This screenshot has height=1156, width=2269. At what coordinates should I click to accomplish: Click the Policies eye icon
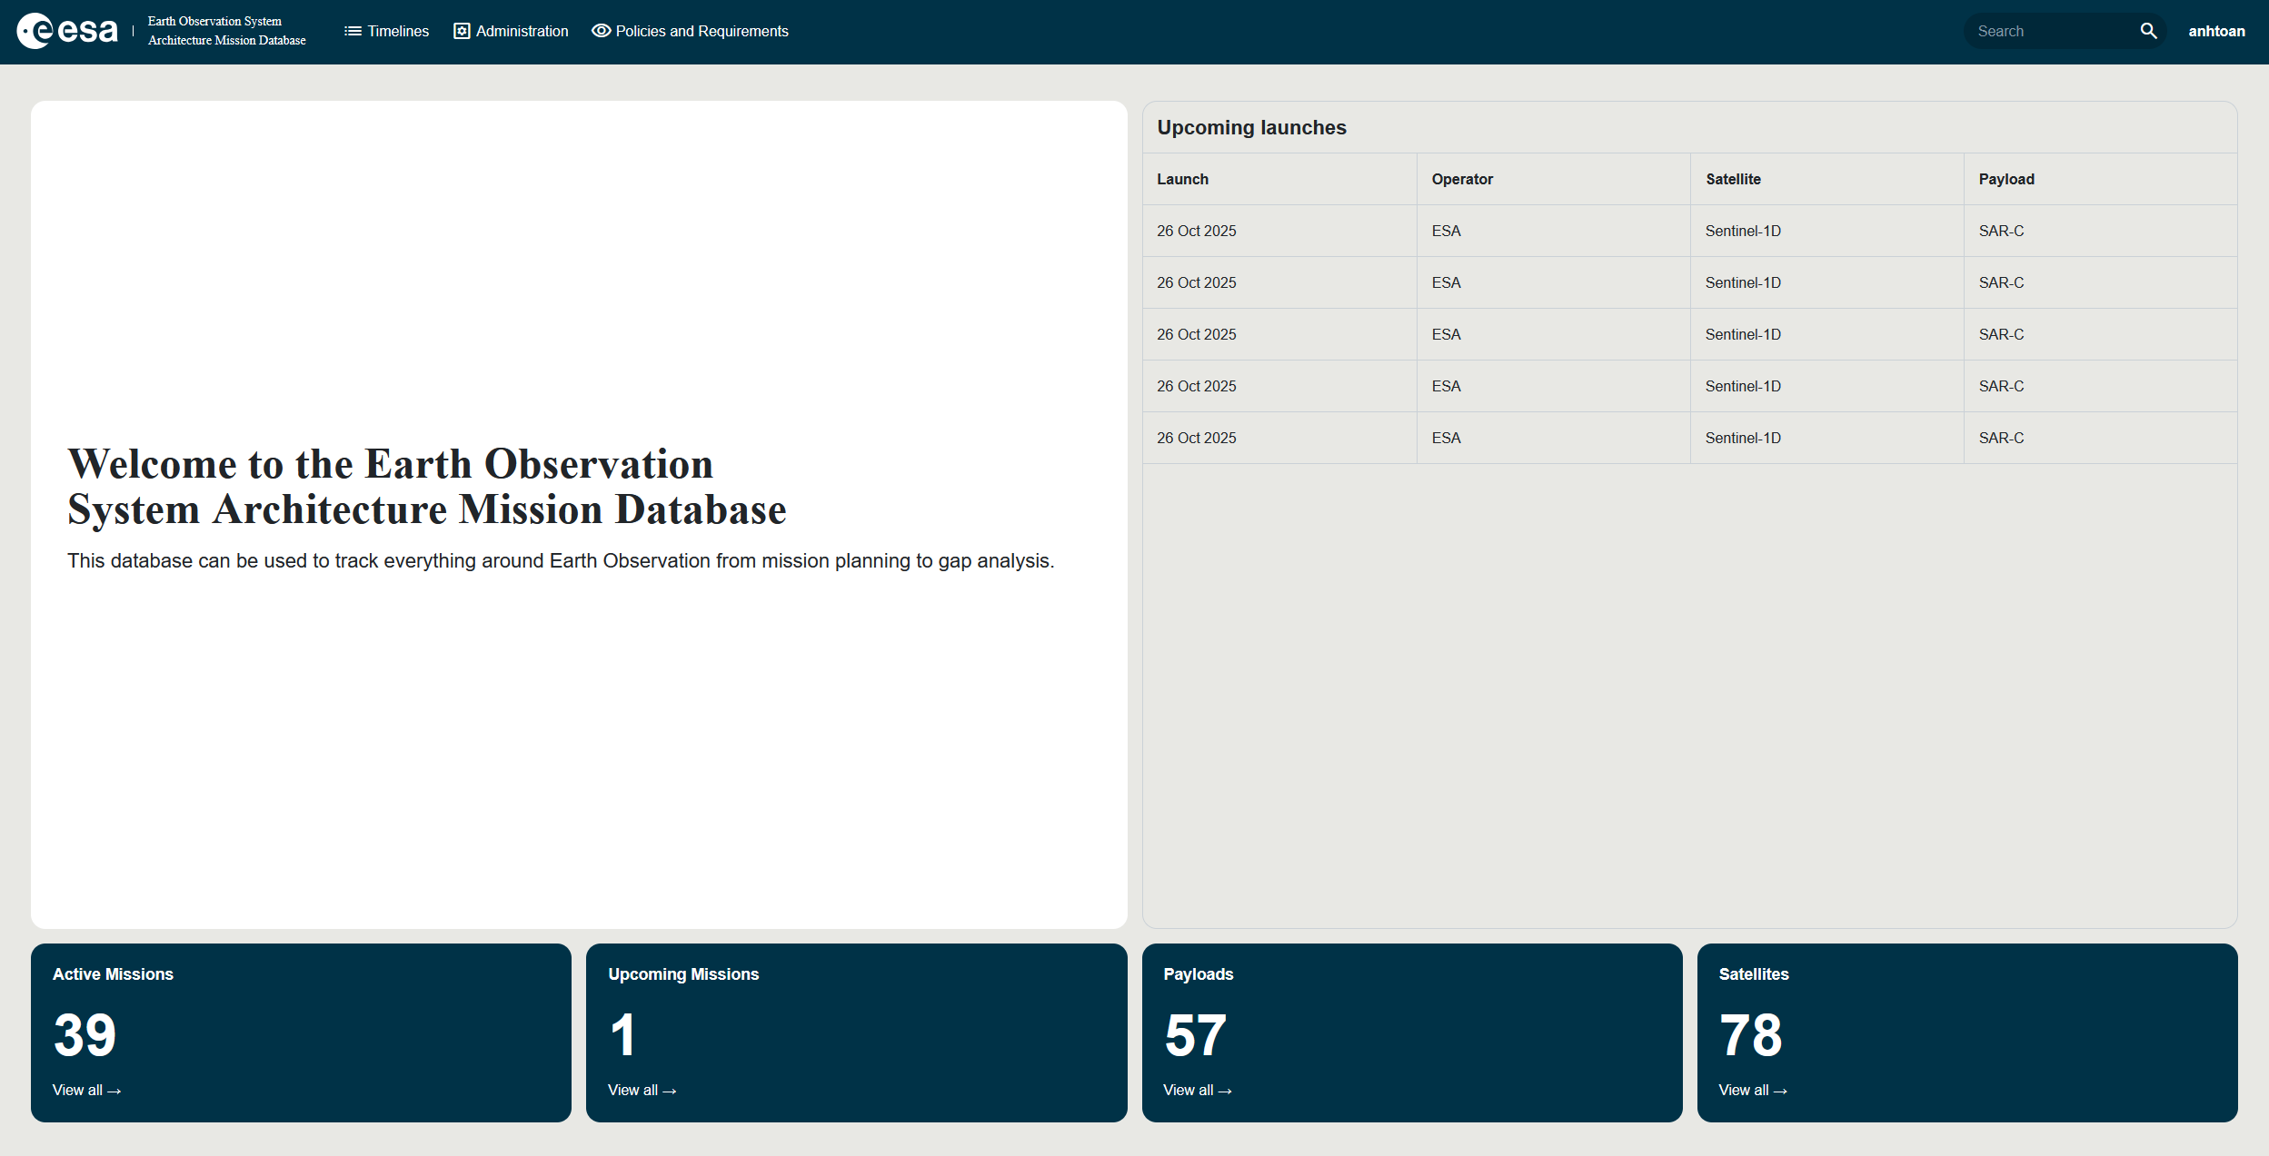coord(601,31)
